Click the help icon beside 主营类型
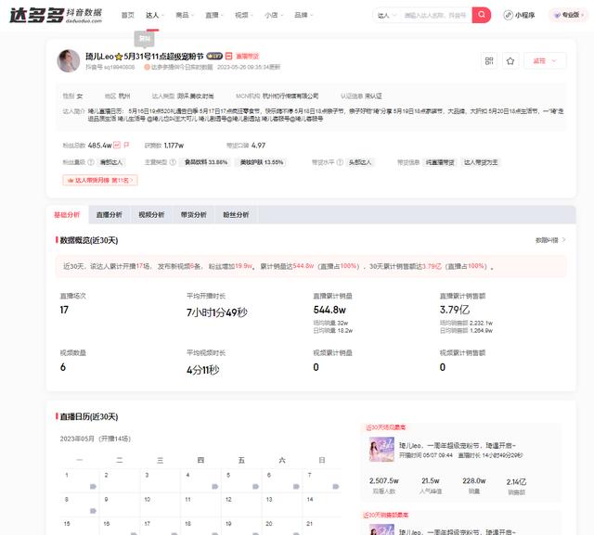594x535 pixels. (x=173, y=162)
